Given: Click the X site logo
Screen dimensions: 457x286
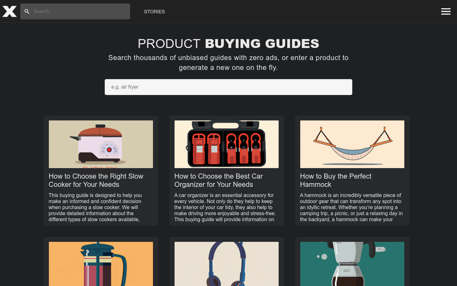Looking at the screenshot, I should pyautogui.click(x=9, y=11).
